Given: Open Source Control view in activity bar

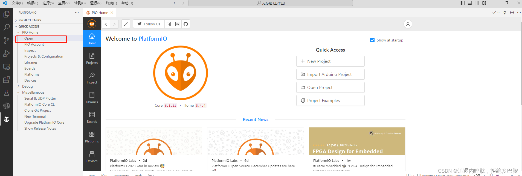Looking at the screenshot, I should point(7,40).
